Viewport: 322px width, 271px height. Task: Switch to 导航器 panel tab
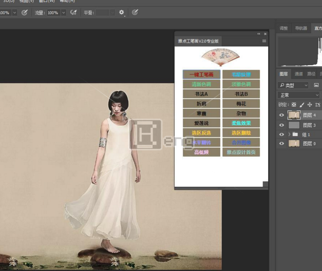click(301, 28)
